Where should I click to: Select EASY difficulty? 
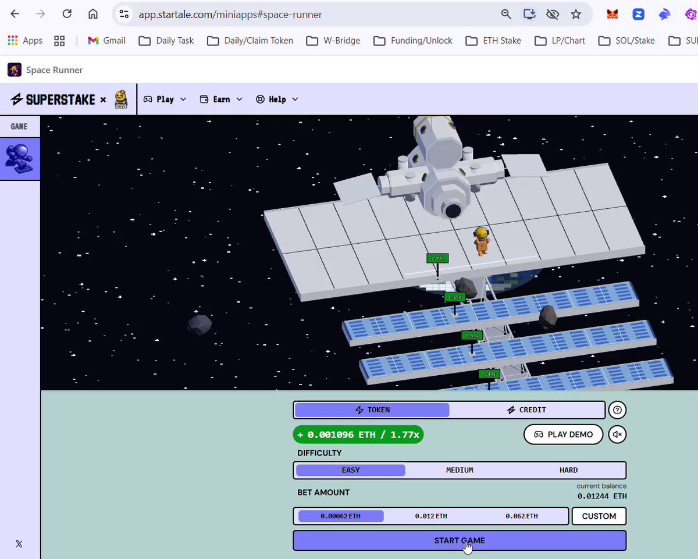tap(351, 470)
